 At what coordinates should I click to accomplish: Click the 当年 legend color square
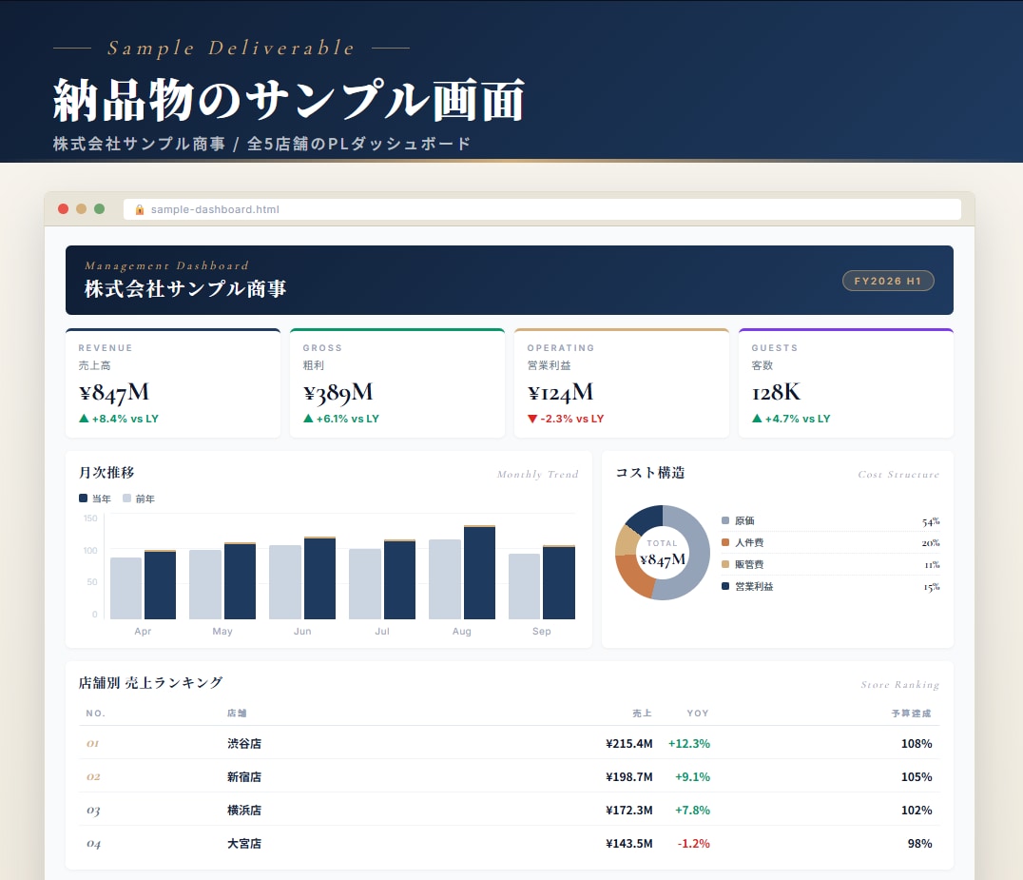click(83, 499)
